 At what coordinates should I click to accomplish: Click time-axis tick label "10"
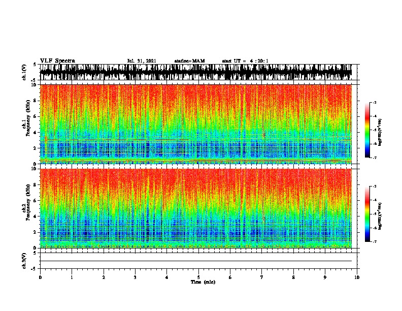[357, 277]
